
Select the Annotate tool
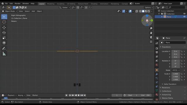[x=4, y=49]
